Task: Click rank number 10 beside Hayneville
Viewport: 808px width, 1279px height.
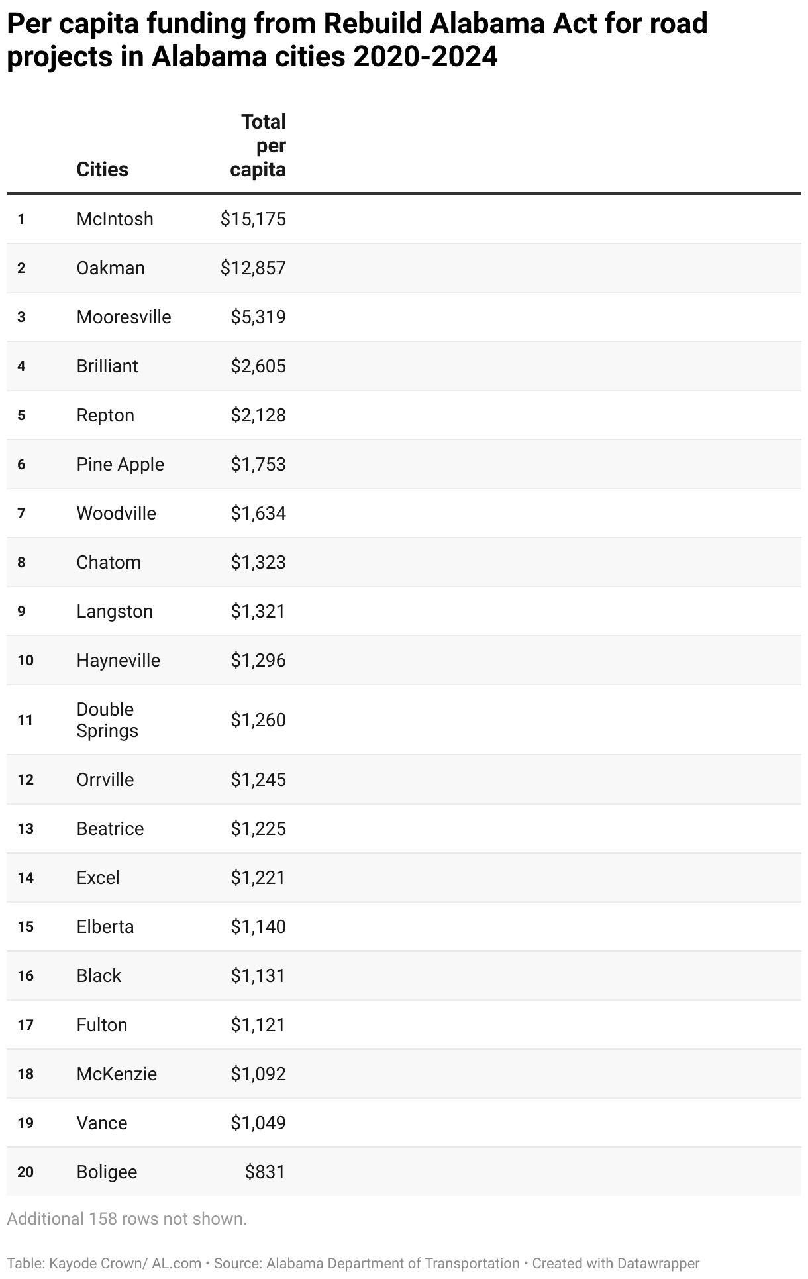Action: click(x=25, y=660)
